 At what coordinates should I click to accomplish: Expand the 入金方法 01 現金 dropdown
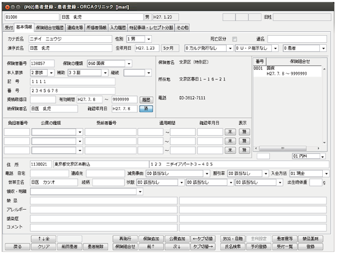327,174
